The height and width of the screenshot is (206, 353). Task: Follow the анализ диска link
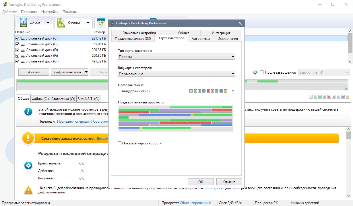pos(214,188)
